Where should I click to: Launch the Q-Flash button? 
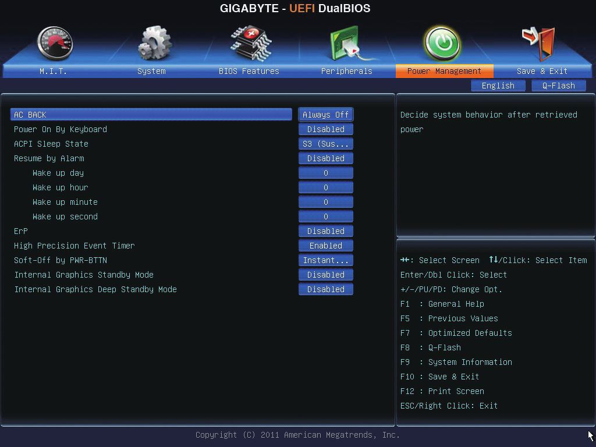[x=558, y=86]
